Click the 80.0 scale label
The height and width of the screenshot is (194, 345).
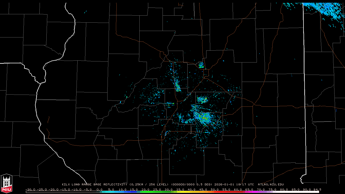284,189
